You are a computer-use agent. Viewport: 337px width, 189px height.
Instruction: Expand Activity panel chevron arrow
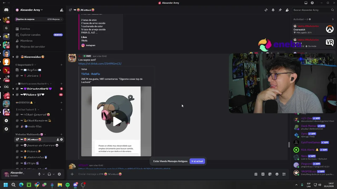pyautogui.click(x=333, y=19)
